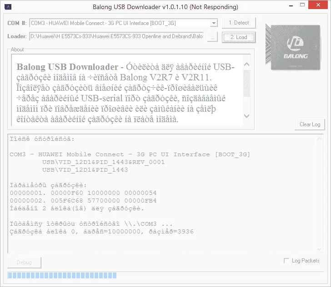Click the log area scroll-up arrow
Image resolution: width=331 pixels, height=287 pixels.
click(319, 139)
